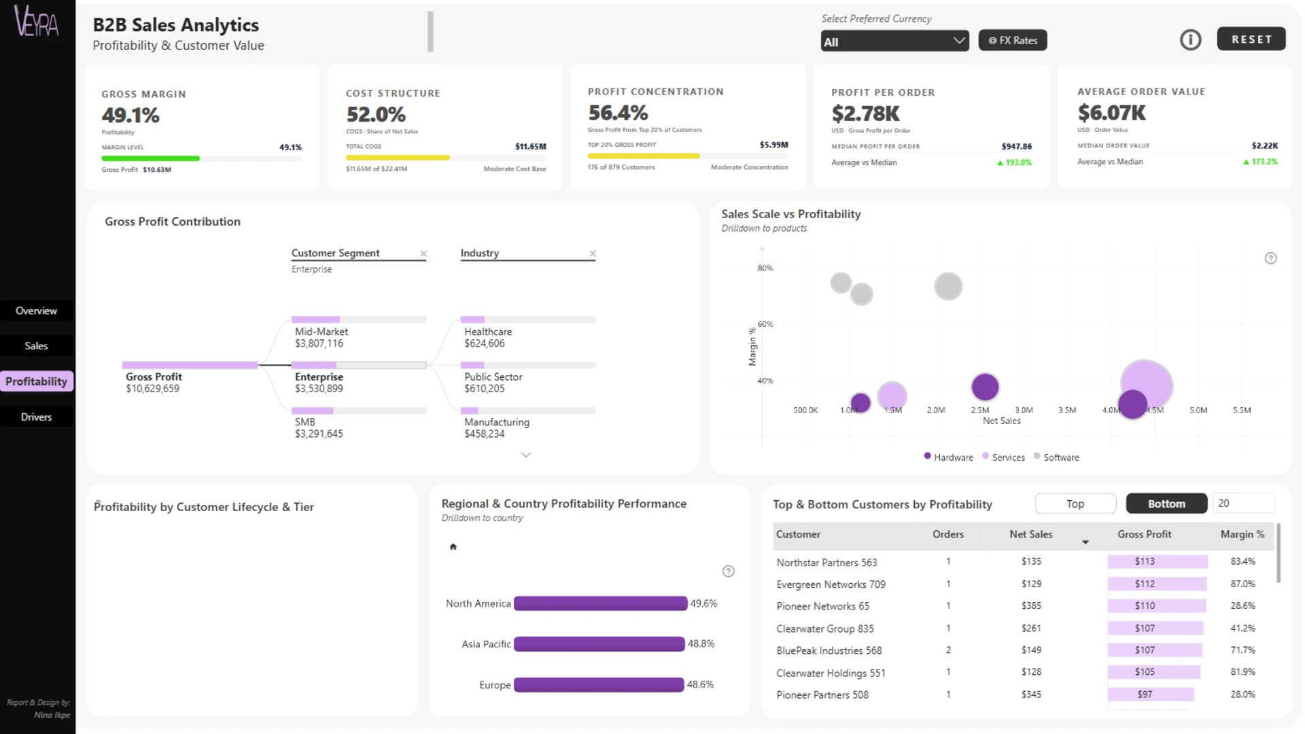Click the $6.07K average order value
The width and height of the screenshot is (1305, 734).
pos(1111,113)
